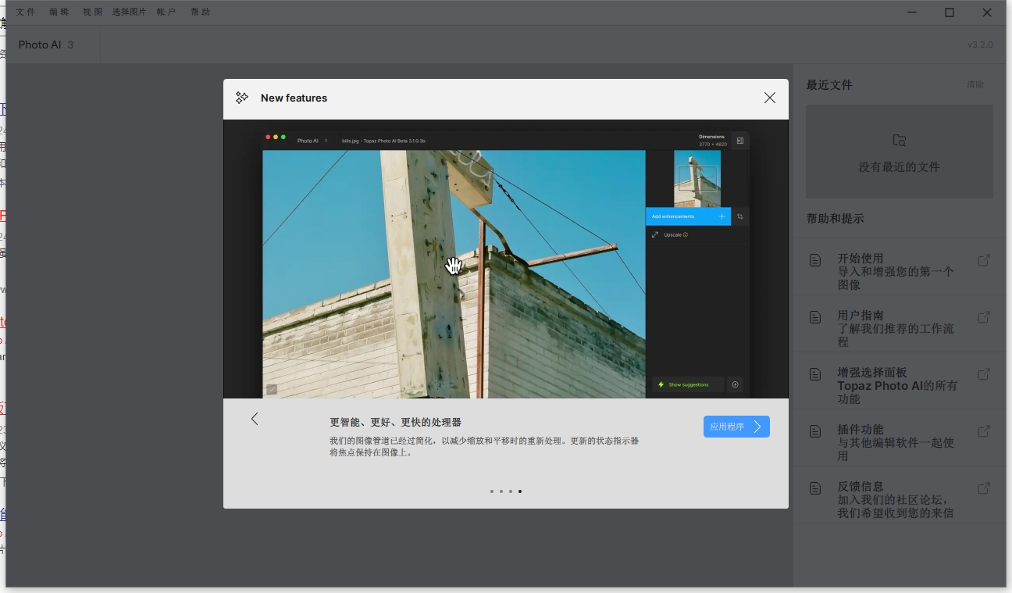1012x593 pixels.
Task: Close the New features dialog
Action: (x=770, y=98)
